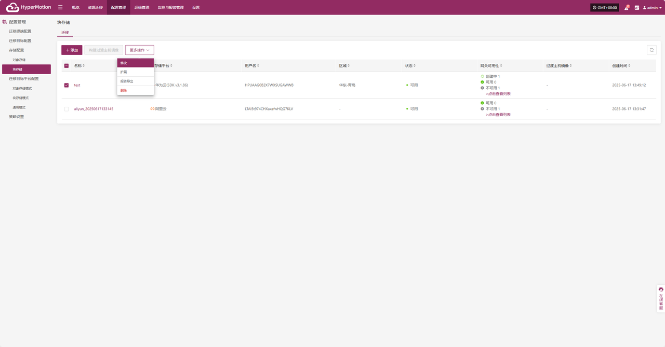Image resolution: width=665 pixels, height=347 pixels.
Task: Click grey 不可用 1 icon in test row
Action: 482,88
